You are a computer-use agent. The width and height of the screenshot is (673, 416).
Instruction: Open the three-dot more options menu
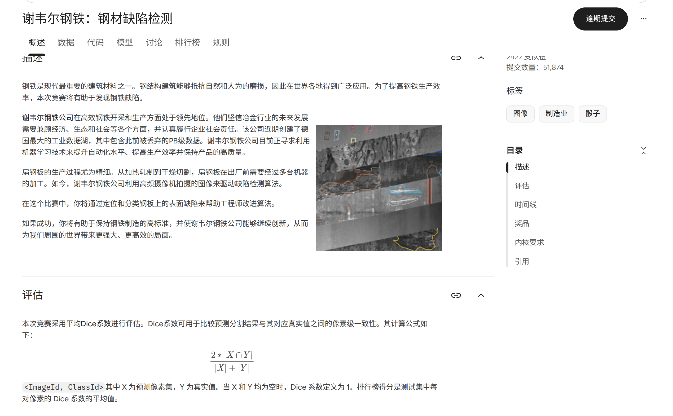(643, 19)
